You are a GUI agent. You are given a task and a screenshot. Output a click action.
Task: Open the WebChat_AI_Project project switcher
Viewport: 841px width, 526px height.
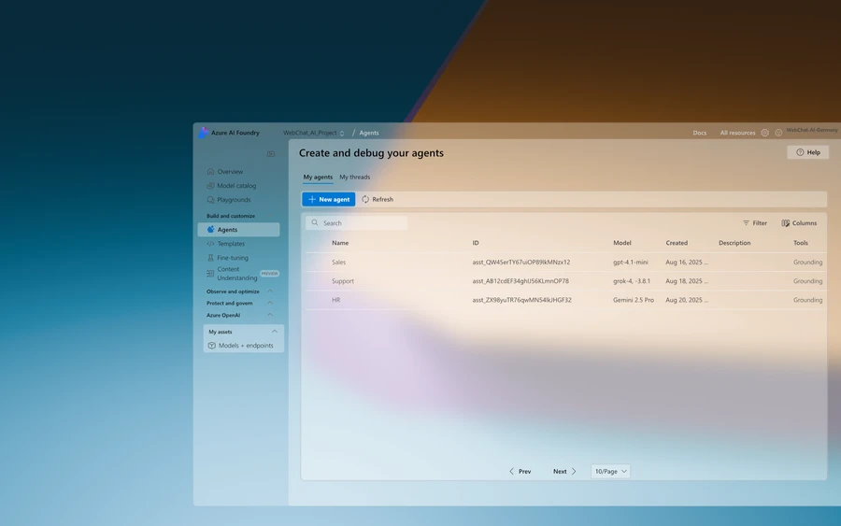(x=314, y=133)
